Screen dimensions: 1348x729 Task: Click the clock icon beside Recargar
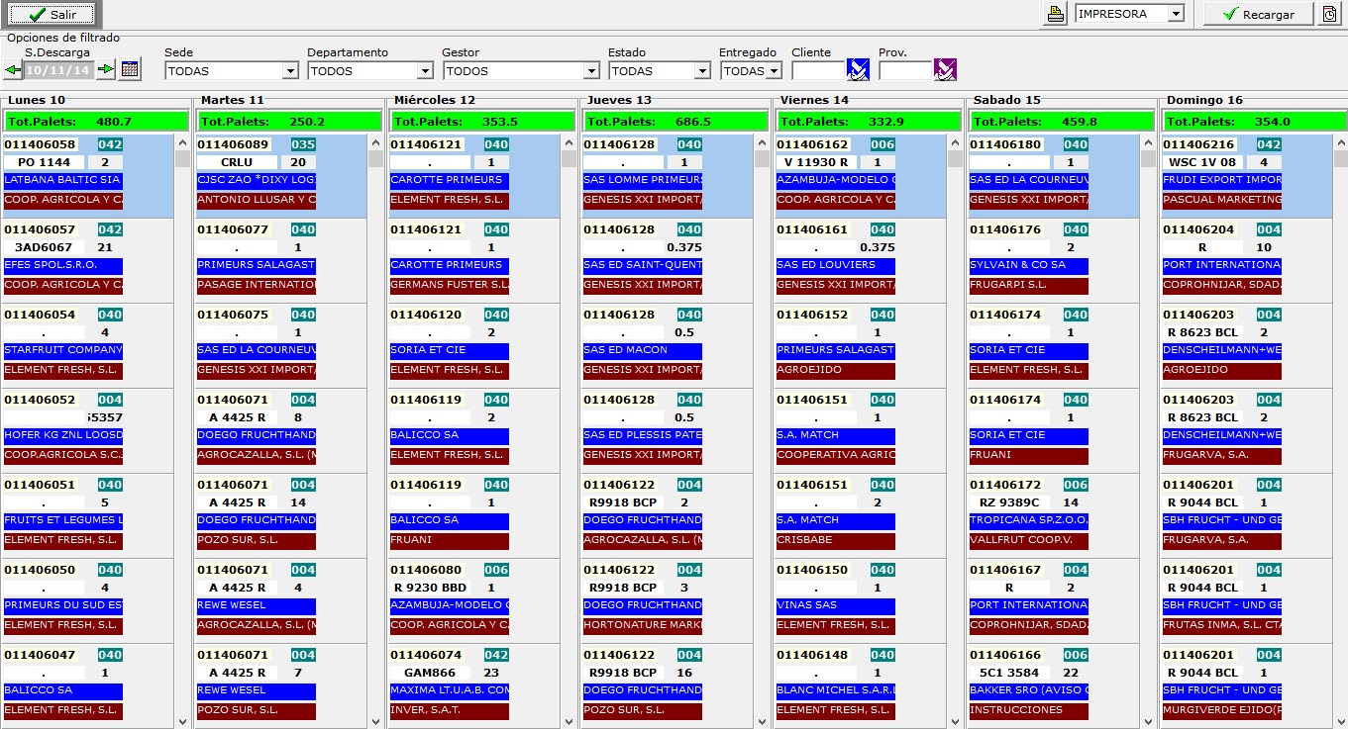point(1329,14)
